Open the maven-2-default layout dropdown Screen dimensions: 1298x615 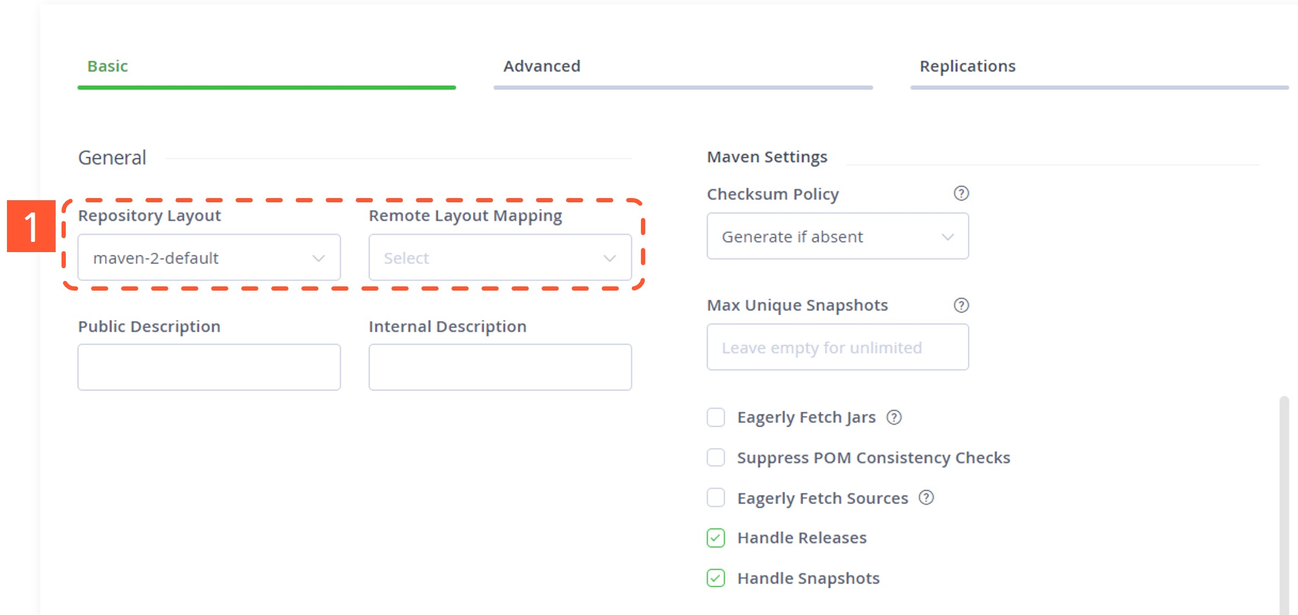[209, 257]
